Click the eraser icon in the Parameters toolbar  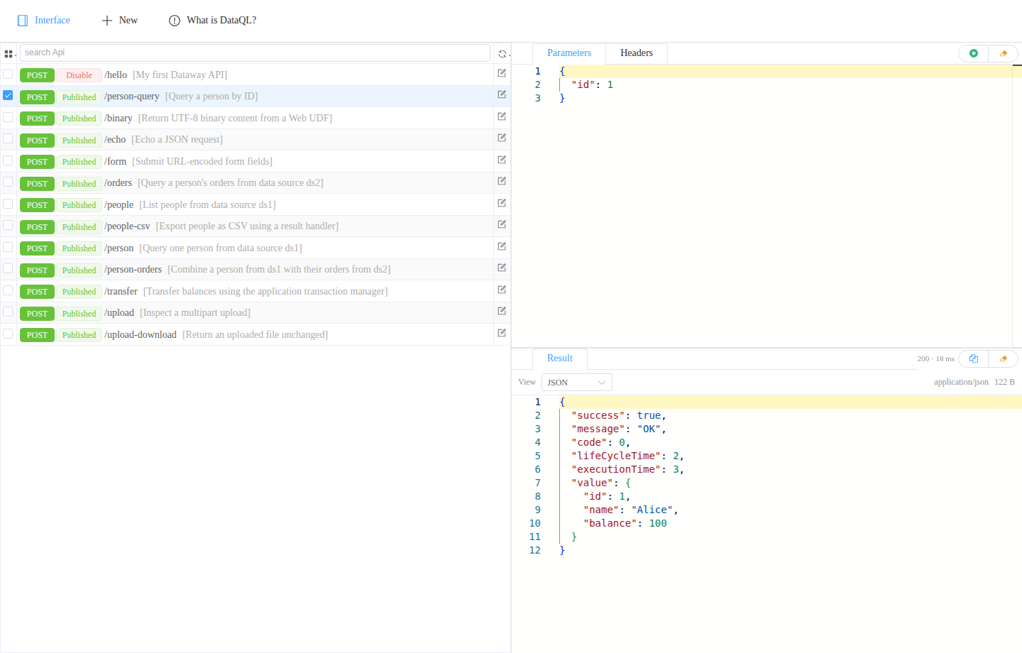[1004, 53]
